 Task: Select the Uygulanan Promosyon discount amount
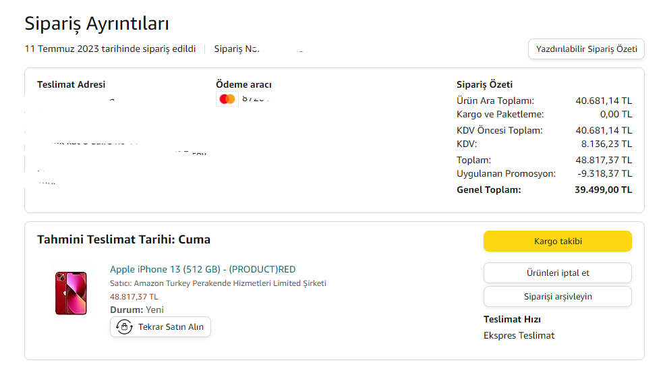(x=605, y=173)
